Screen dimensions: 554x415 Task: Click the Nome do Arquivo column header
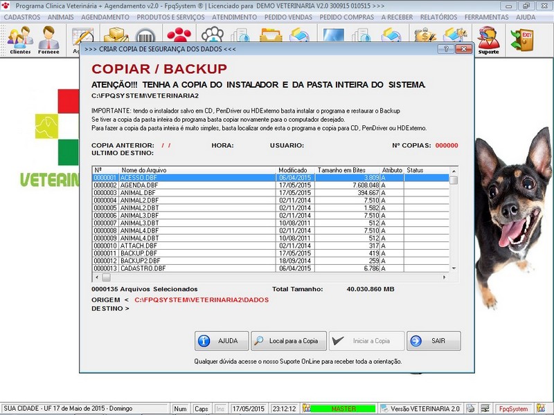(197, 170)
